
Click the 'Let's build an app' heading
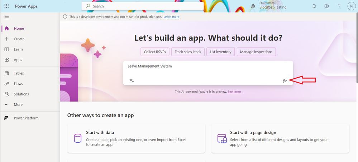click(208, 38)
